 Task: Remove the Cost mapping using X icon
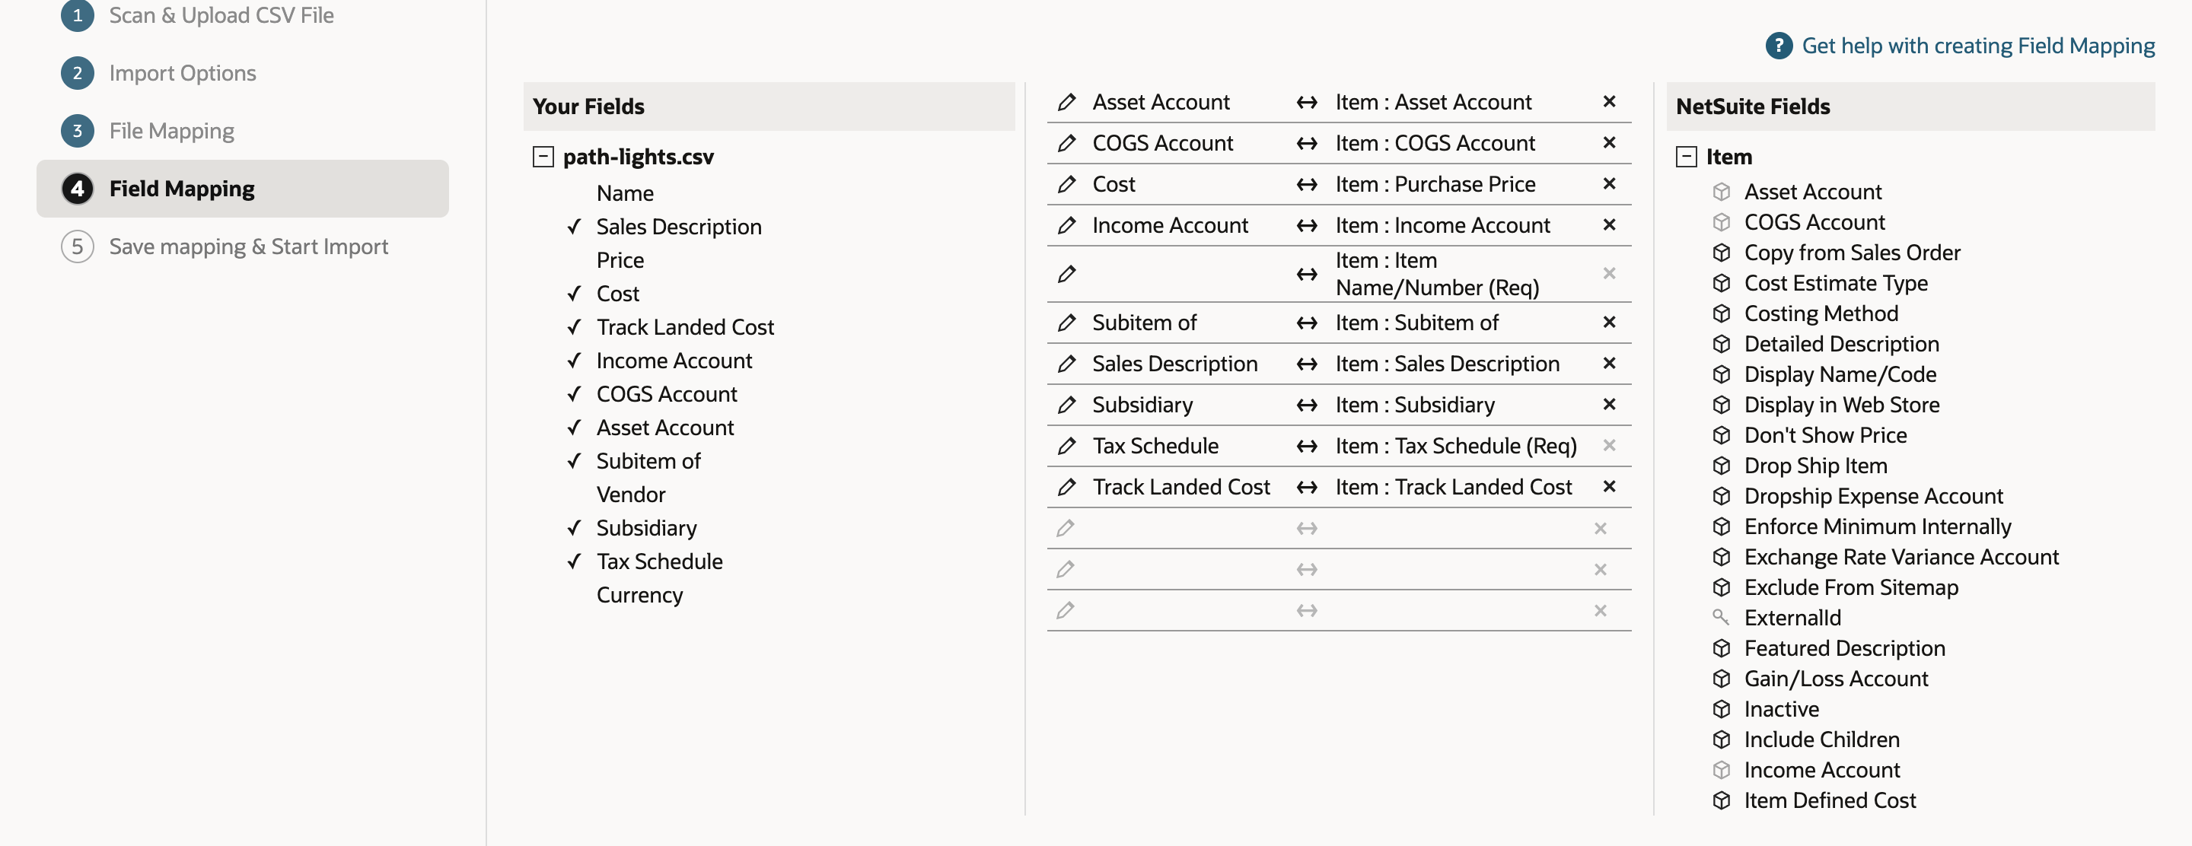pyautogui.click(x=1608, y=183)
